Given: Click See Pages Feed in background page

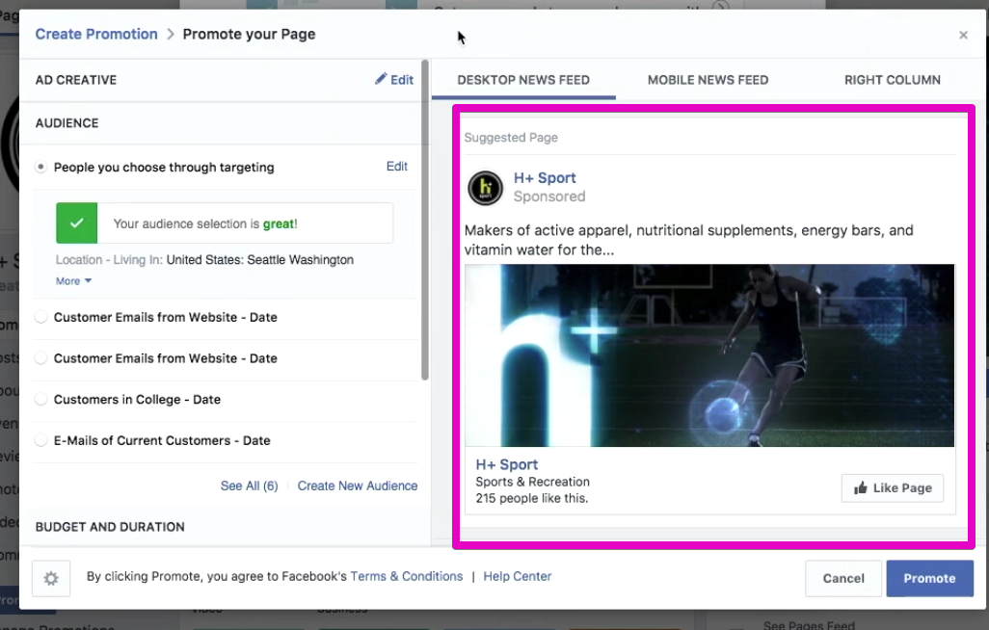Looking at the screenshot, I should [x=809, y=625].
